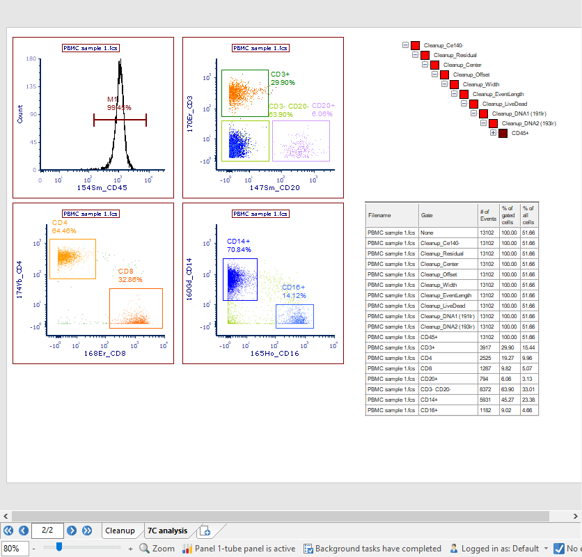Jump to the last page arrow
This screenshot has height=557, width=582.
pyautogui.click(x=87, y=531)
